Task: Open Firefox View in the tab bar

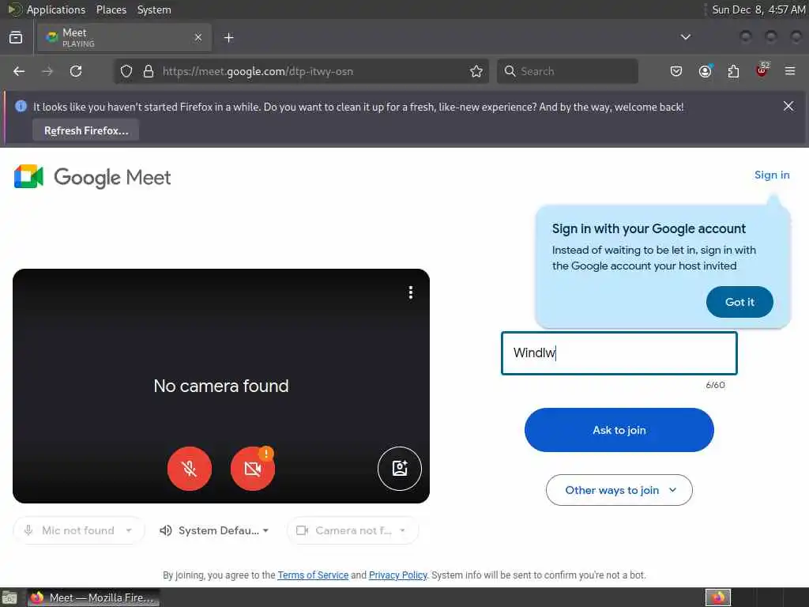Action: [x=16, y=37]
